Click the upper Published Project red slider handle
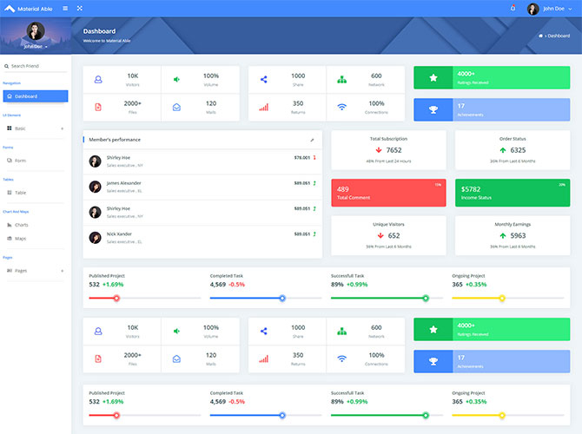The image size is (582, 434). coord(116,299)
